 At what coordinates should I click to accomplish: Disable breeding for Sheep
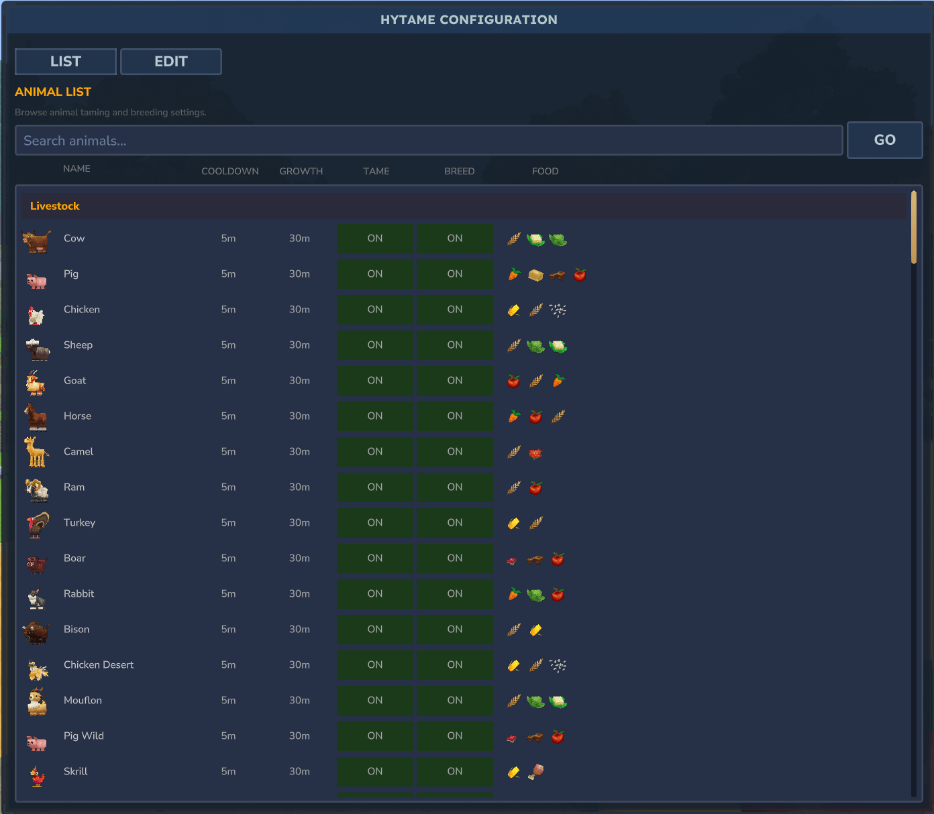point(455,345)
